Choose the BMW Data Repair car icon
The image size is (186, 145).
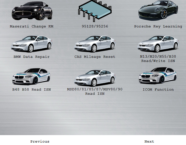click(x=31, y=44)
